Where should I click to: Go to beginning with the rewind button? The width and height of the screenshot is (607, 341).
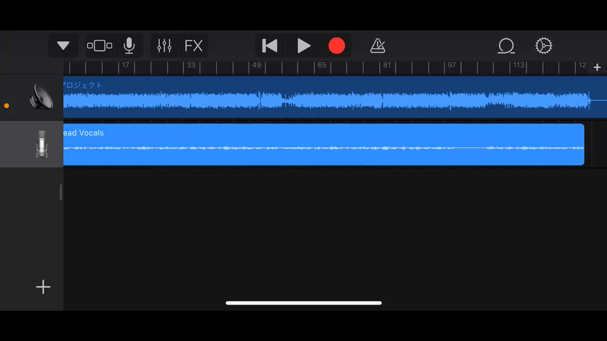click(270, 45)
